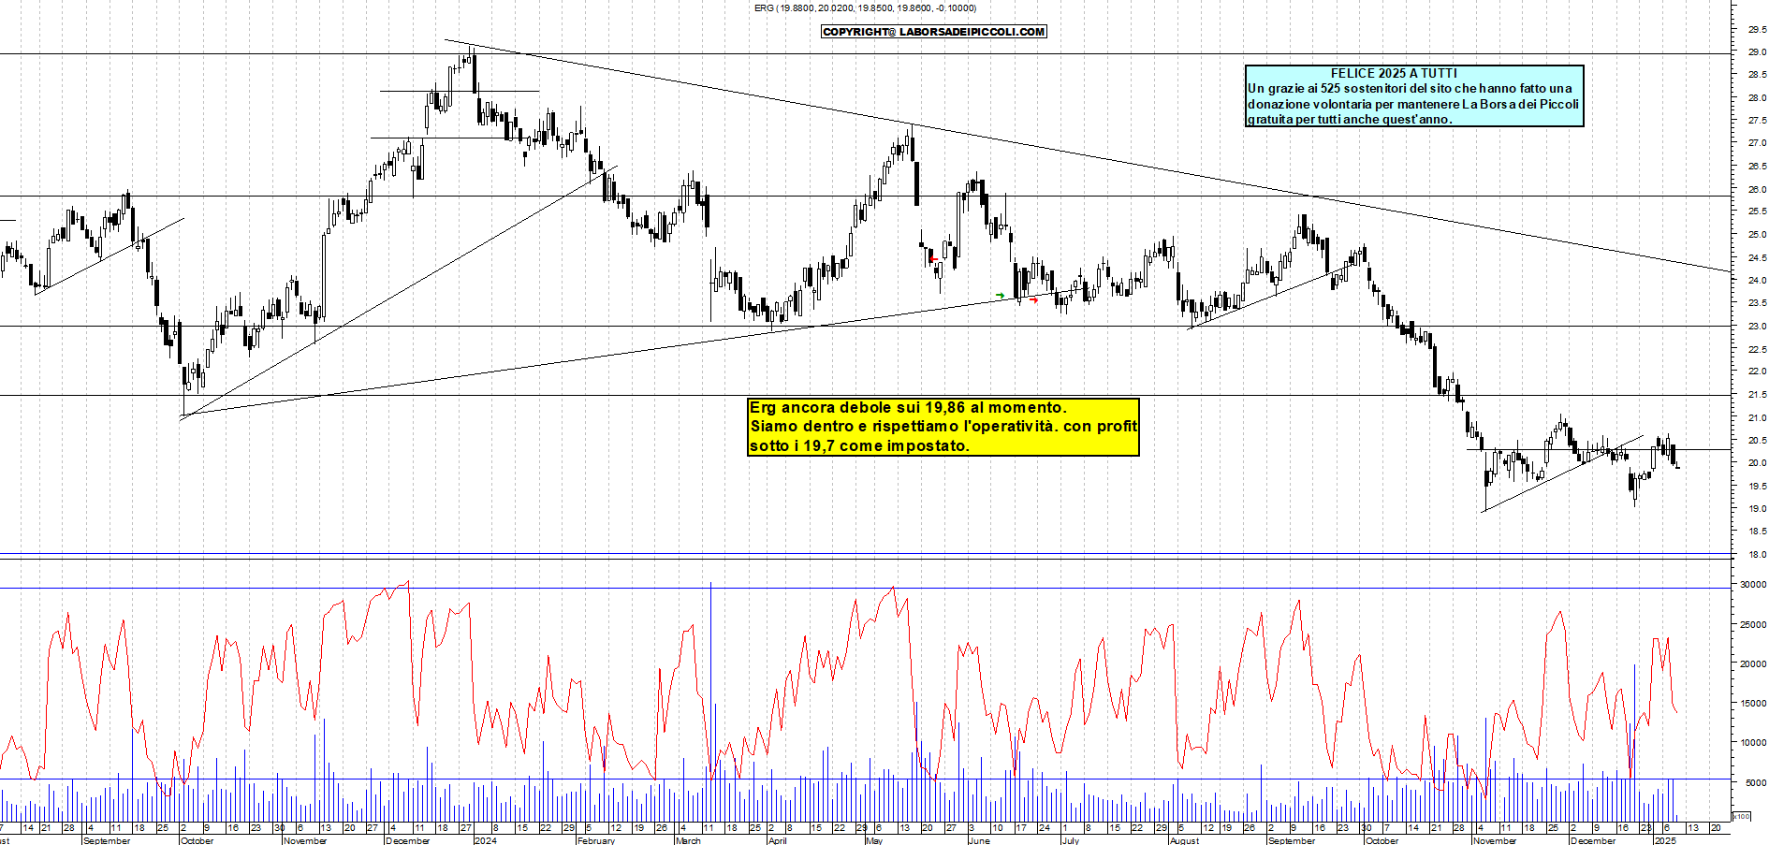1769x845 pixels.
Task: Click the 15000 volume axis label
Action: pos(1753,704)
